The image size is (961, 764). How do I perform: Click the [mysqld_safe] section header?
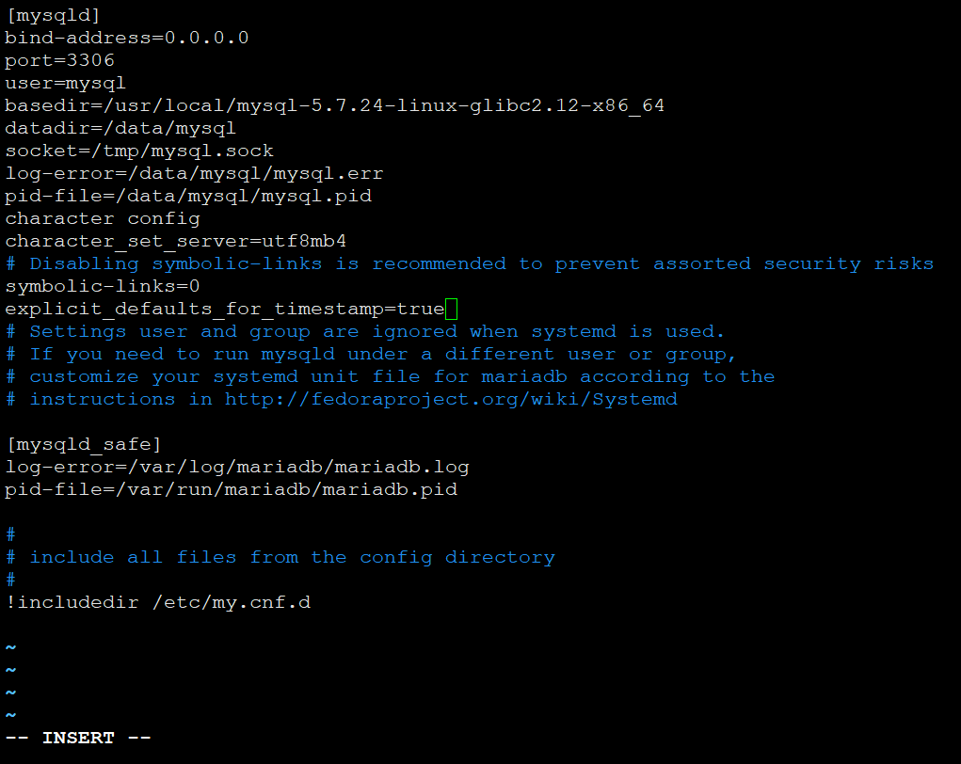click(84, 445)
